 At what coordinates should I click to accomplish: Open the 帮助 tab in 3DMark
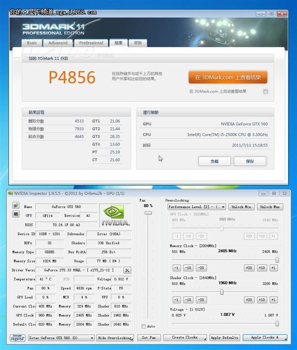(x=138, y=43)
